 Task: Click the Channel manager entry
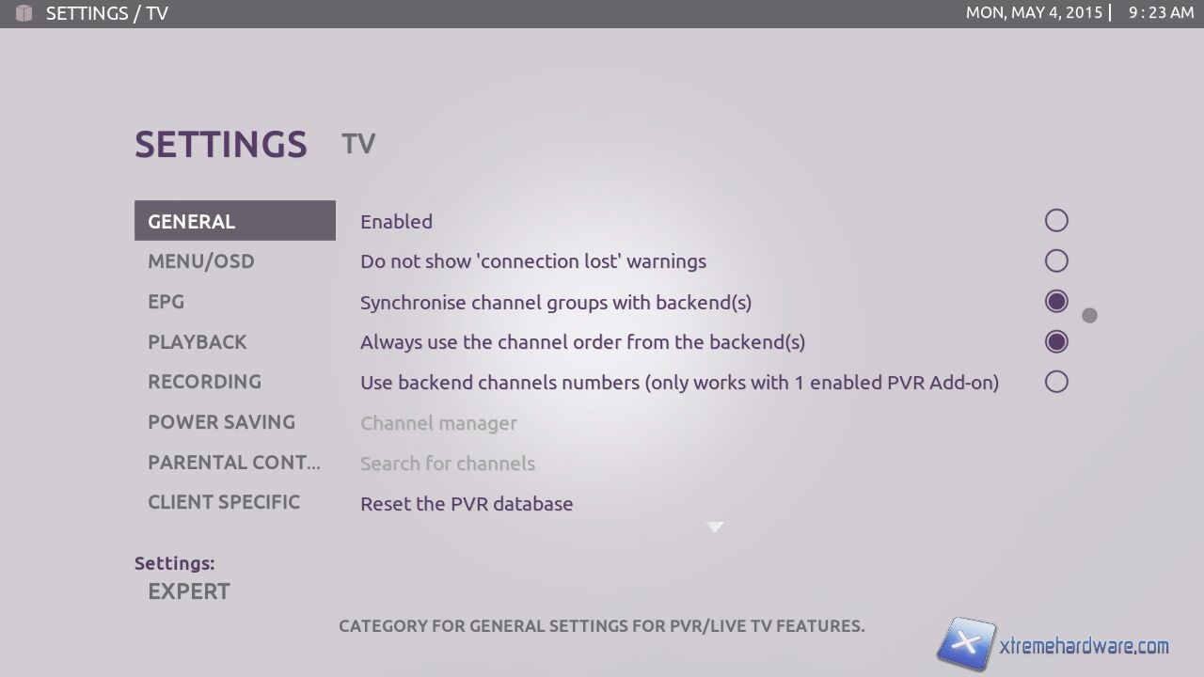pyautogui.click(x=438, y=423)
